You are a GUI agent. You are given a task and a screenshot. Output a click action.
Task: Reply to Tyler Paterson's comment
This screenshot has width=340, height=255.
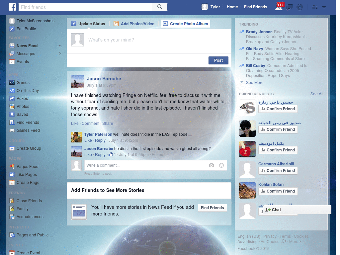100,140
